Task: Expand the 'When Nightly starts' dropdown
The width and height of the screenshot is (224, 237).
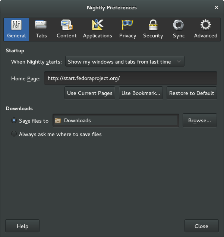Action: point(124,62)
